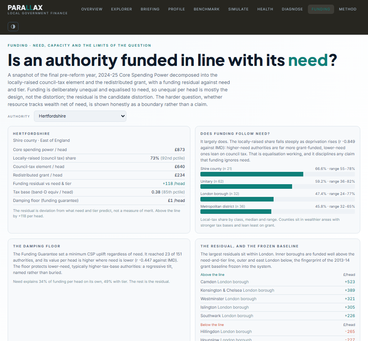Click the £873 value
This screenshot has width=368, height=341.
(x=180, y=150)
